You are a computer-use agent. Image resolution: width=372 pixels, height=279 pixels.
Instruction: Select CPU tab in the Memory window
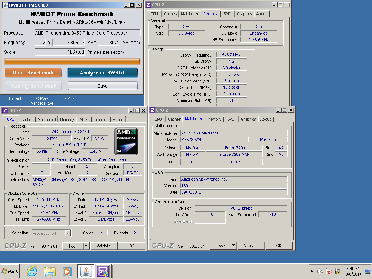(x=154, y=14)
